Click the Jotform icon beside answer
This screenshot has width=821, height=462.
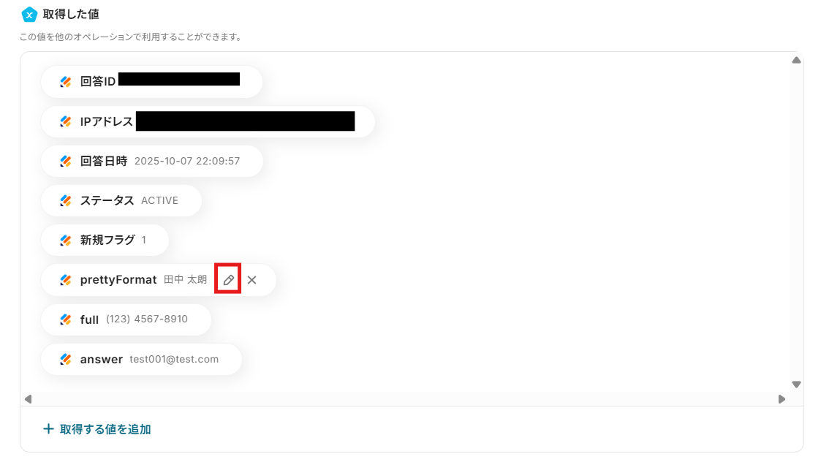(x=66, y=360)
